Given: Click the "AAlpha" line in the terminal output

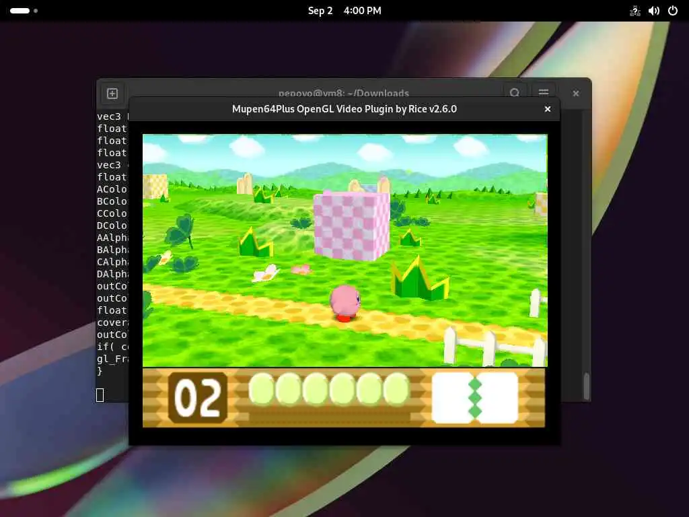Looking at the screenshot, I should pyautogui.click(x=112, y=238).
